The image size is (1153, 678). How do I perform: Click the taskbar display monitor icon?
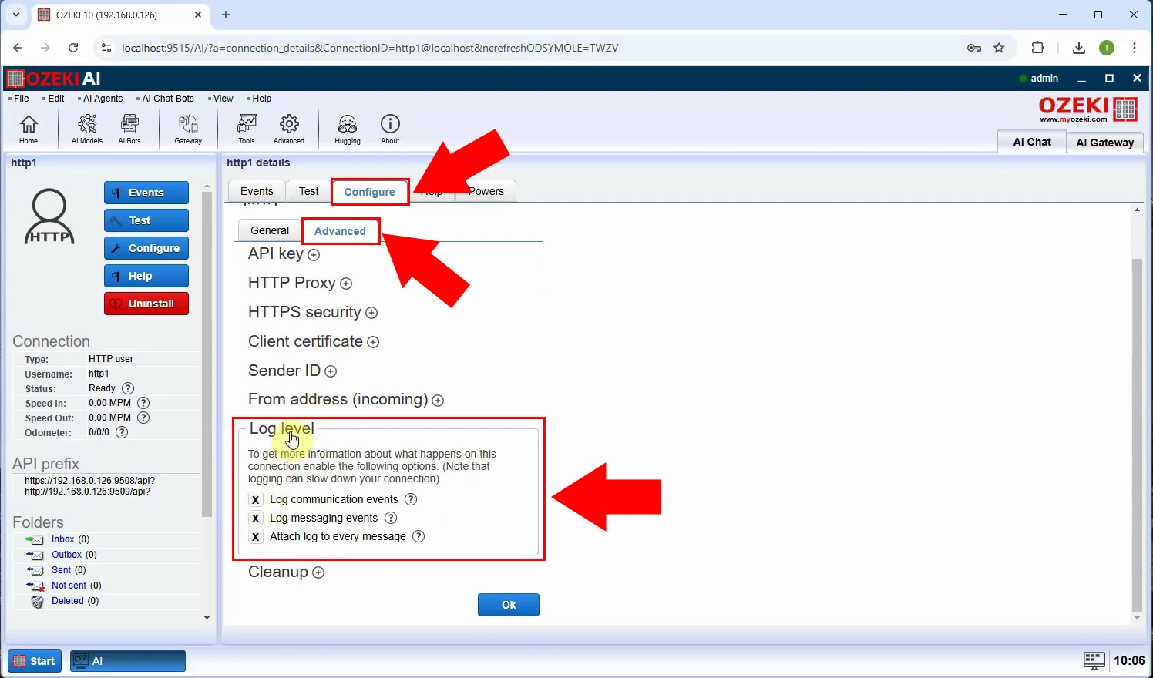(1094, 660)
